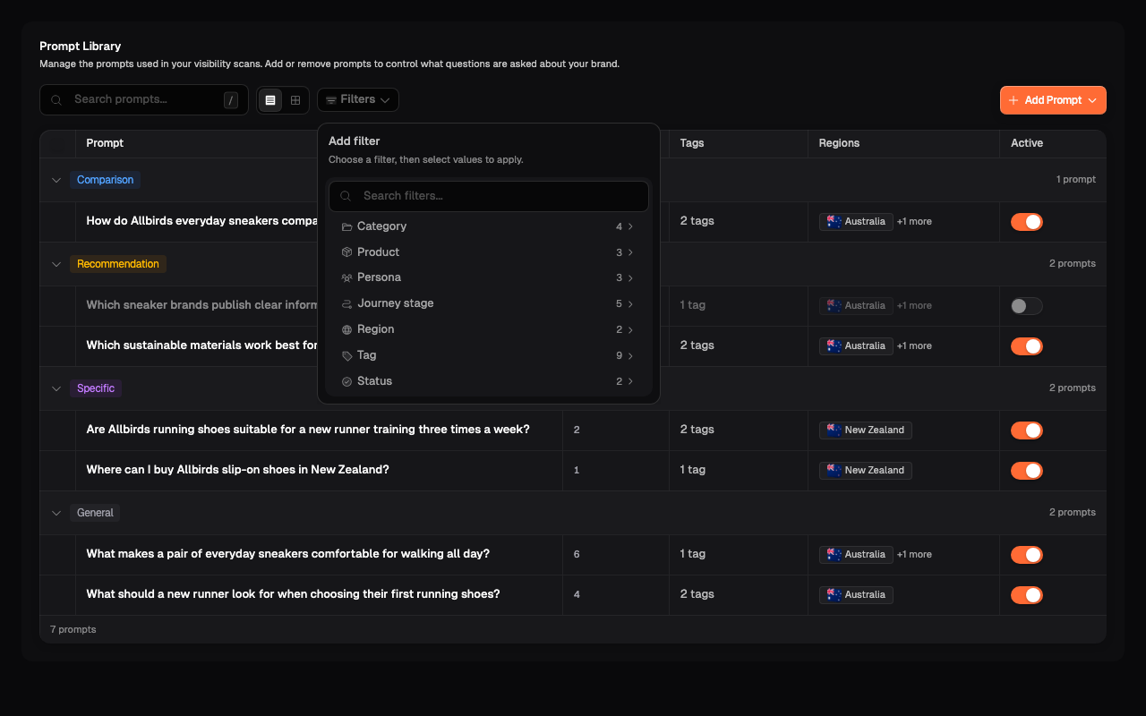Switch to list view layout icon

click(270, 100)
